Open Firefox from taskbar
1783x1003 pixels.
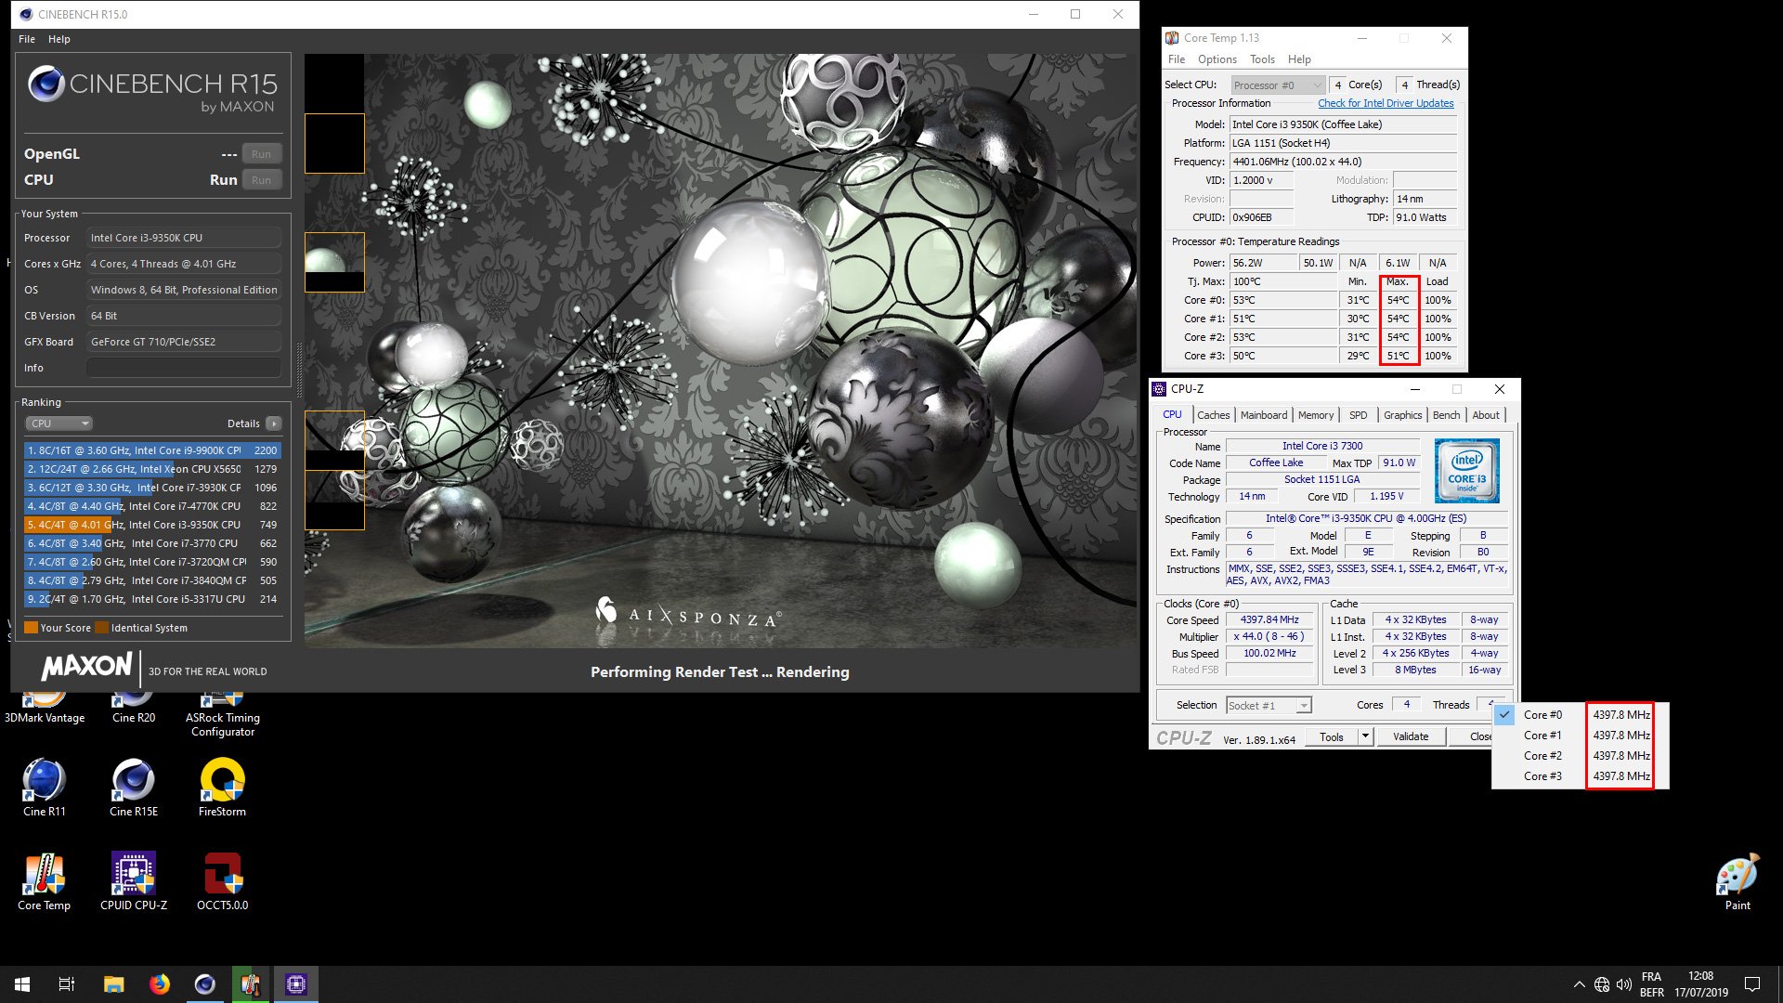(159, 984)
